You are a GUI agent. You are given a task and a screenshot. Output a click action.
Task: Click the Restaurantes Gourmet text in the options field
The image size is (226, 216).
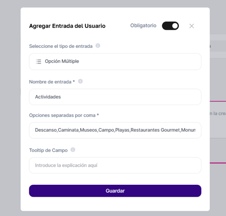[x=155, y=130]
